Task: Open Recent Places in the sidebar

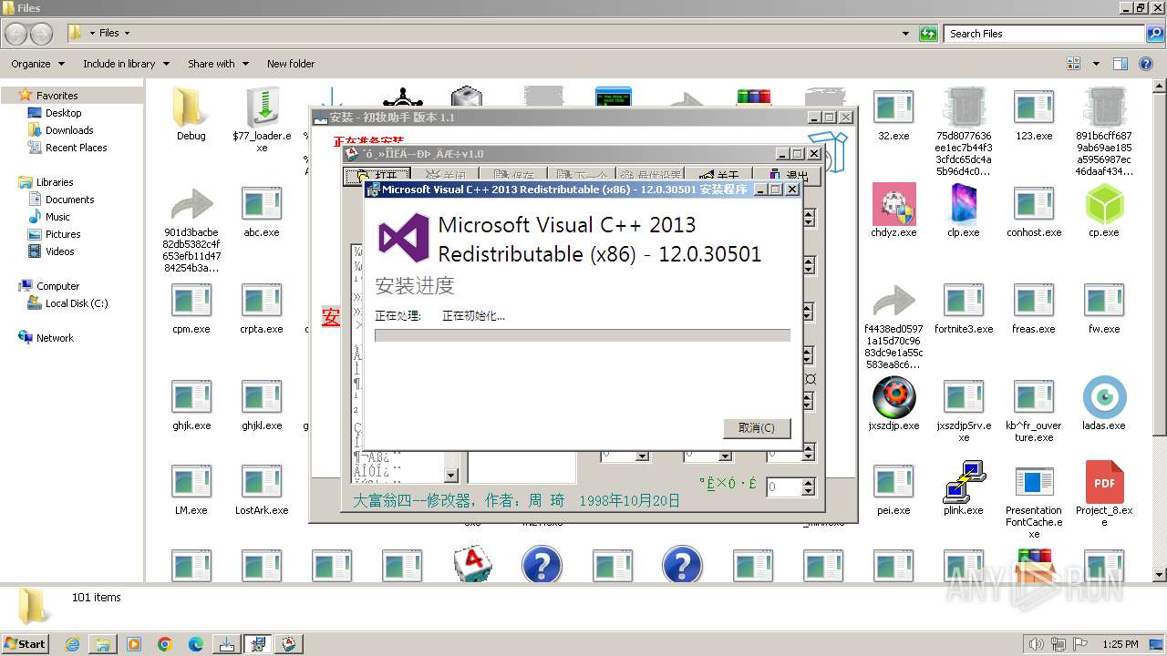Action: click(x=76, y=148)
